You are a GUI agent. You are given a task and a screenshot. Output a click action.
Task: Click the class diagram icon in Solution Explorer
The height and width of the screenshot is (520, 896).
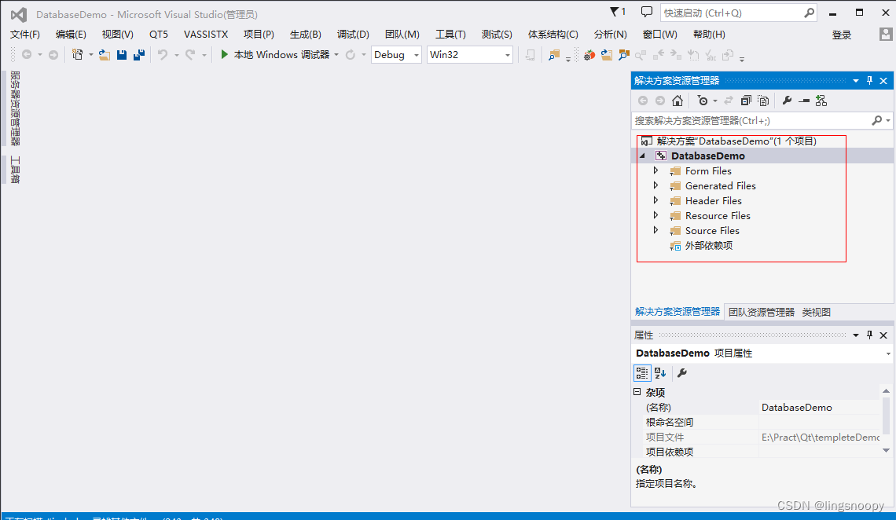pyautogui.click(x=821, y=101)
